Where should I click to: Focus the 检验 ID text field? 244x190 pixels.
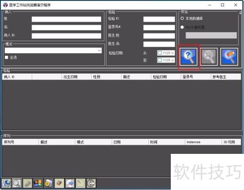[x=159, y=19]
